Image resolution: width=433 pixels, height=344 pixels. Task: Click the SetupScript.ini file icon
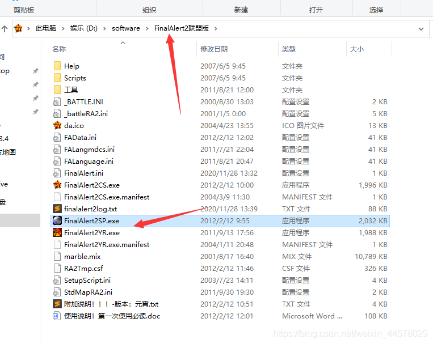pyautogui.click(x=57, y=281)
